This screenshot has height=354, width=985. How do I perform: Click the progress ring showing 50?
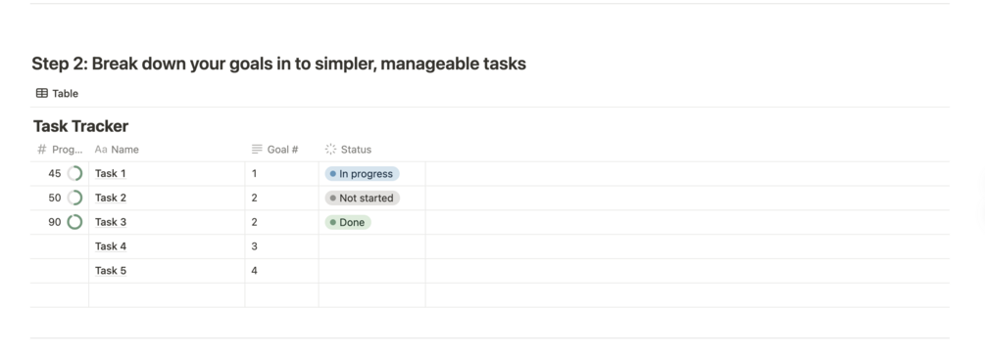pos(74,198)
